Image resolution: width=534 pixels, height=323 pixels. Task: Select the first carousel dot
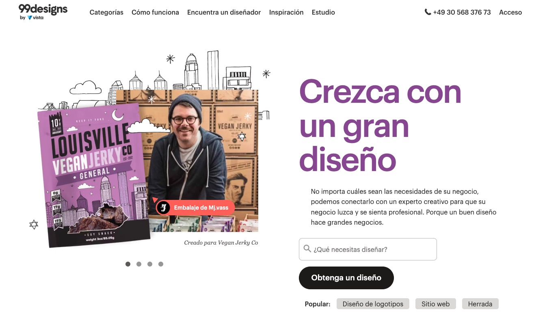128,264
